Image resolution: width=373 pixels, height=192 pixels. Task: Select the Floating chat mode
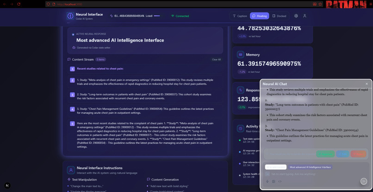pyautogui.click(x=260, y=16)
